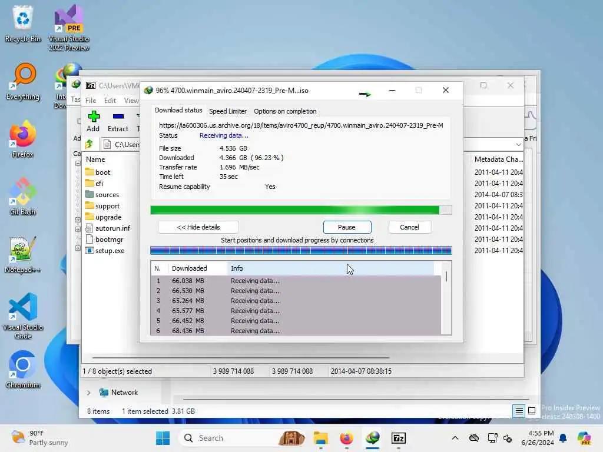Click the Hide details button
Image resolution: width=603 pixels, height=452 pixels.
click(198, 227)
